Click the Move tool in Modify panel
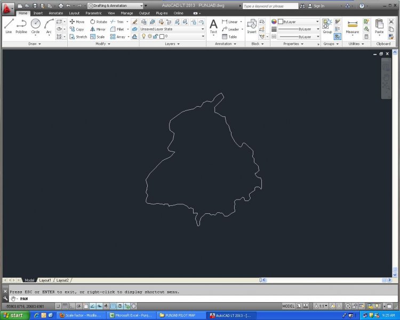The height and width of the screenshot is (320, 400). click(77, 22)
